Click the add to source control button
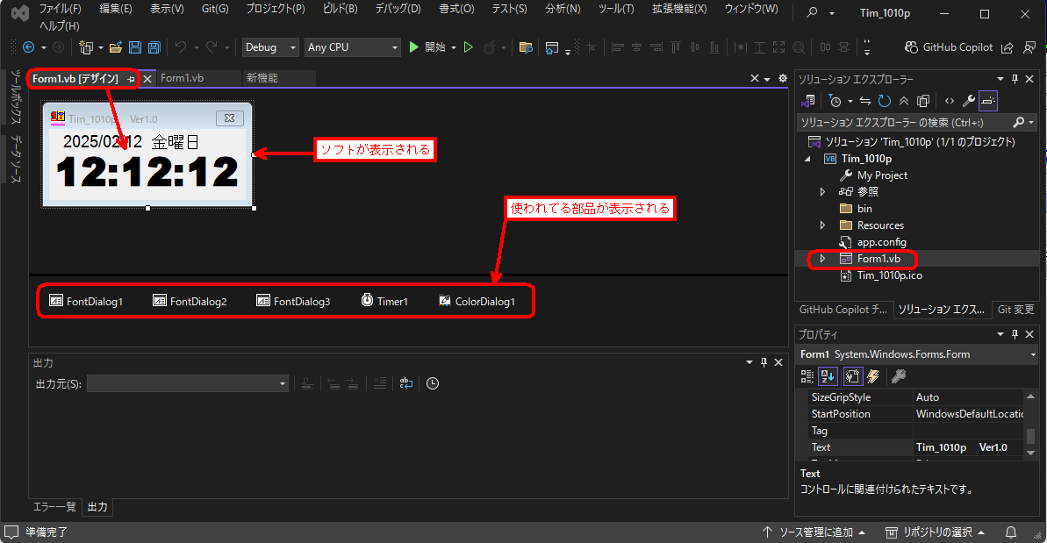 click(814, 532)
